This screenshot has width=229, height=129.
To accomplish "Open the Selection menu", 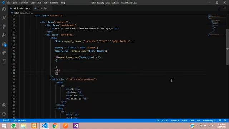I will pyautogui.click(x=24, y=3).
